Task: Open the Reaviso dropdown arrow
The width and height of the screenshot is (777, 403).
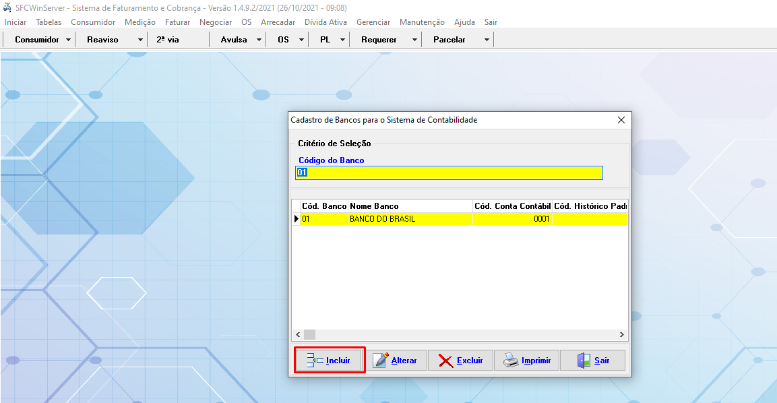Action: coord(140,40)
